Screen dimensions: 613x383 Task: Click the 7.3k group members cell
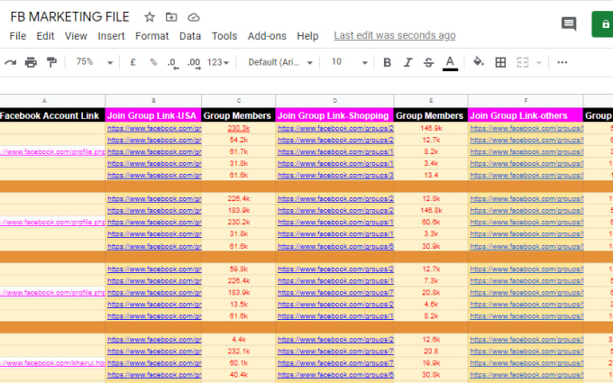click(431, 280)
